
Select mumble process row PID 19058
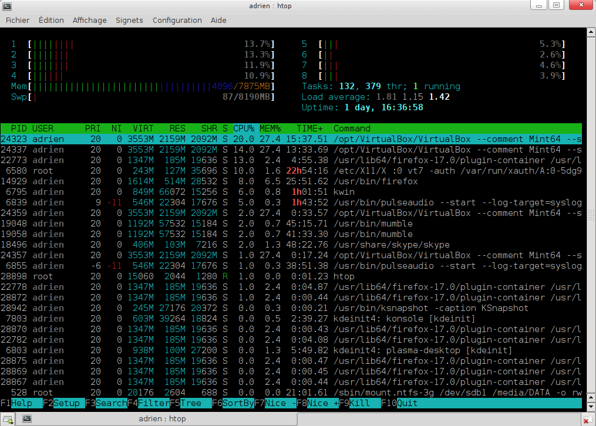click(x=291, y=234)
